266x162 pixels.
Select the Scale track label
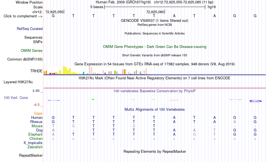pyautogui.click(x=38, y=7)
